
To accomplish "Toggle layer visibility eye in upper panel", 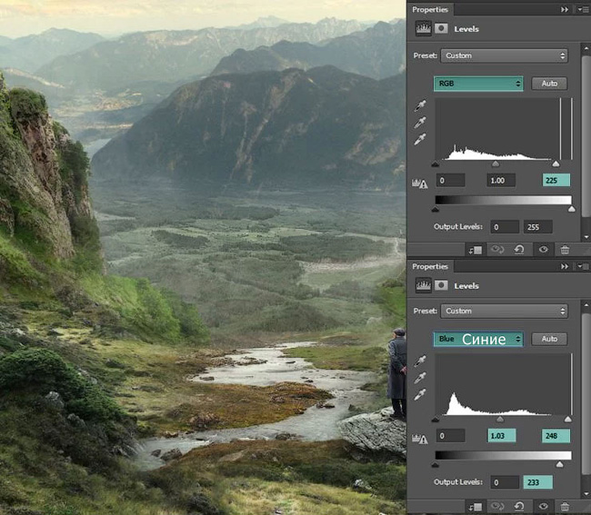I will pyautogui.click(x=543, y=249).
